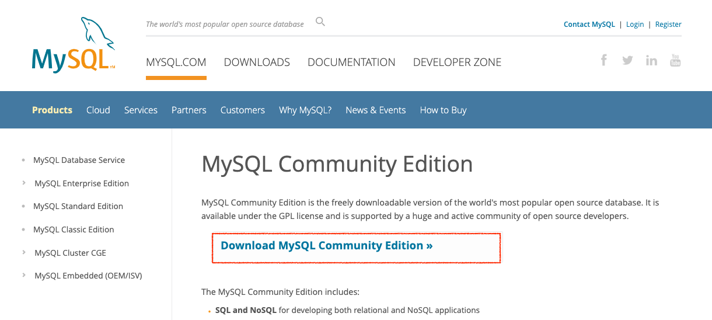Click the Login link
This screenshot has width=712, height=320.
(x=635, y=25)
